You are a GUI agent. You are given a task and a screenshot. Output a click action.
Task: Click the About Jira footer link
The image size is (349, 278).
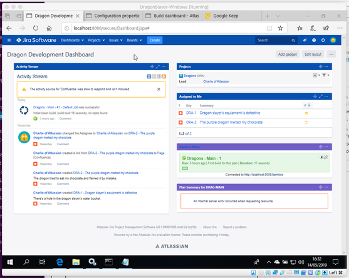tap(210, 227)
